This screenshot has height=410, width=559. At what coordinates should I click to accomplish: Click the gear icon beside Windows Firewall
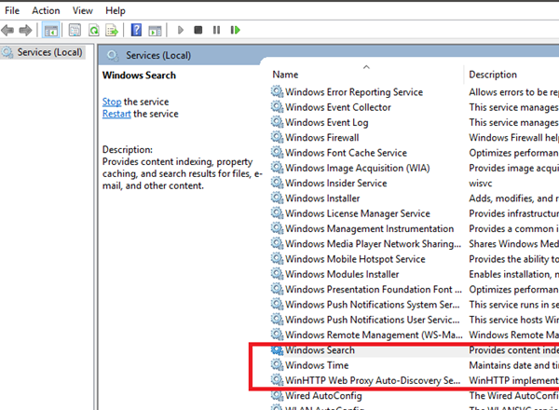(277, 137)
